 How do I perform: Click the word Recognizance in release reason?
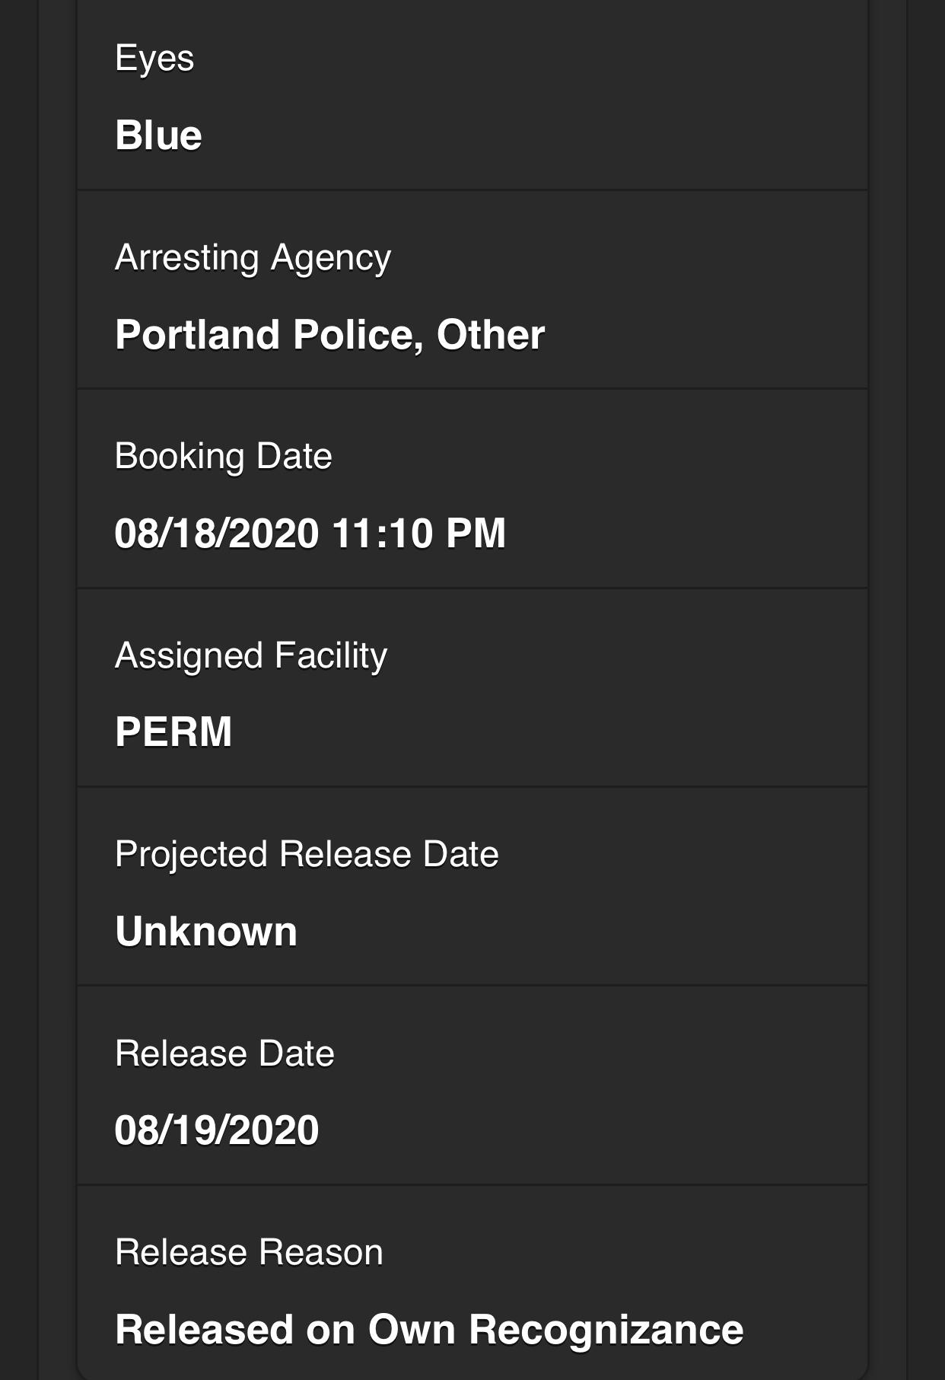[x=606, y=1330]
